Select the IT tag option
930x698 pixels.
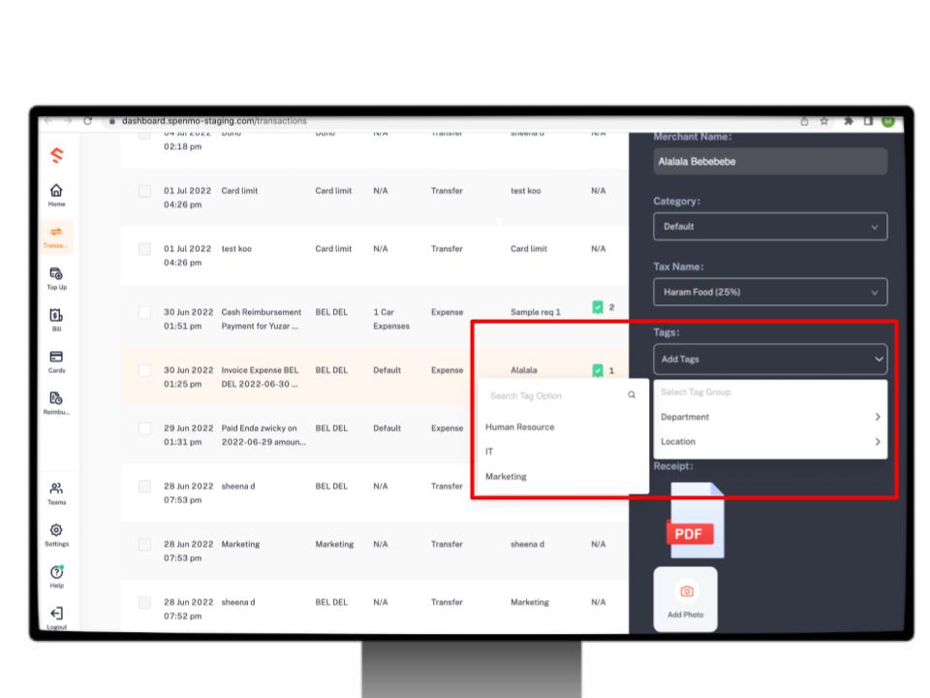[x=489, y=452]
